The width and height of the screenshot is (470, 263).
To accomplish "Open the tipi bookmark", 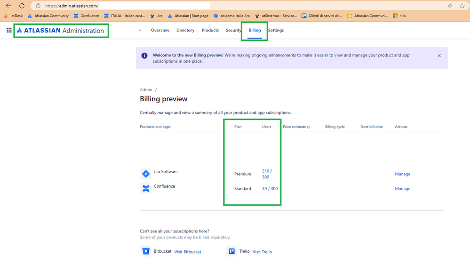I will pyautogui.click(x=399, y=16).
